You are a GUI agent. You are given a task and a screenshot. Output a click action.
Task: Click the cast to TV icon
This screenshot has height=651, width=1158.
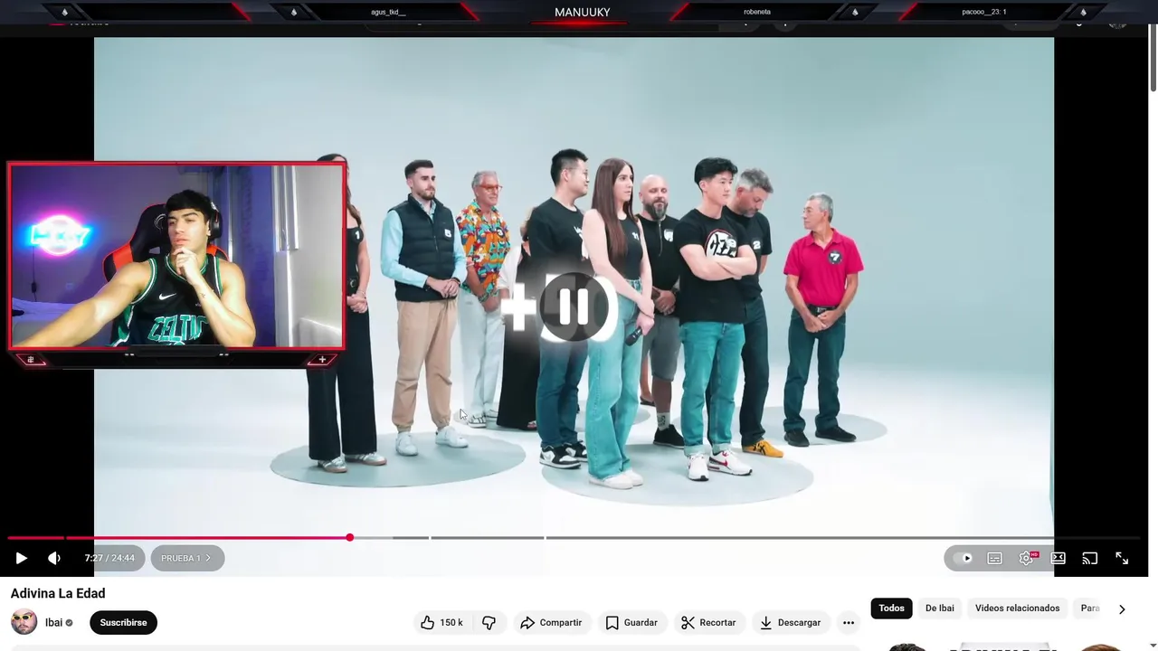(1090, 558)
